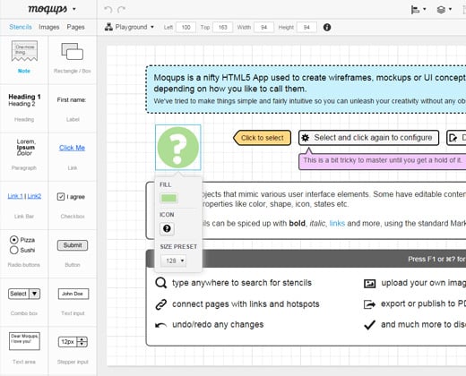Click the gear icon in configure button
466x376 pixels.
pyautogui.click(x=305, y=138)
